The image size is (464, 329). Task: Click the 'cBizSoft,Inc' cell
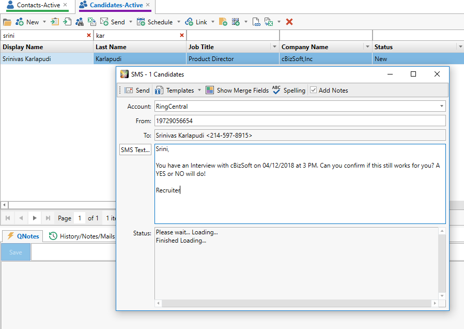click(326, 59)
